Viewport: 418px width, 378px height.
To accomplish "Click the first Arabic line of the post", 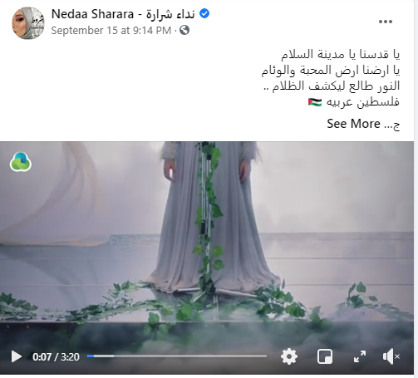I will pos(341,54).
